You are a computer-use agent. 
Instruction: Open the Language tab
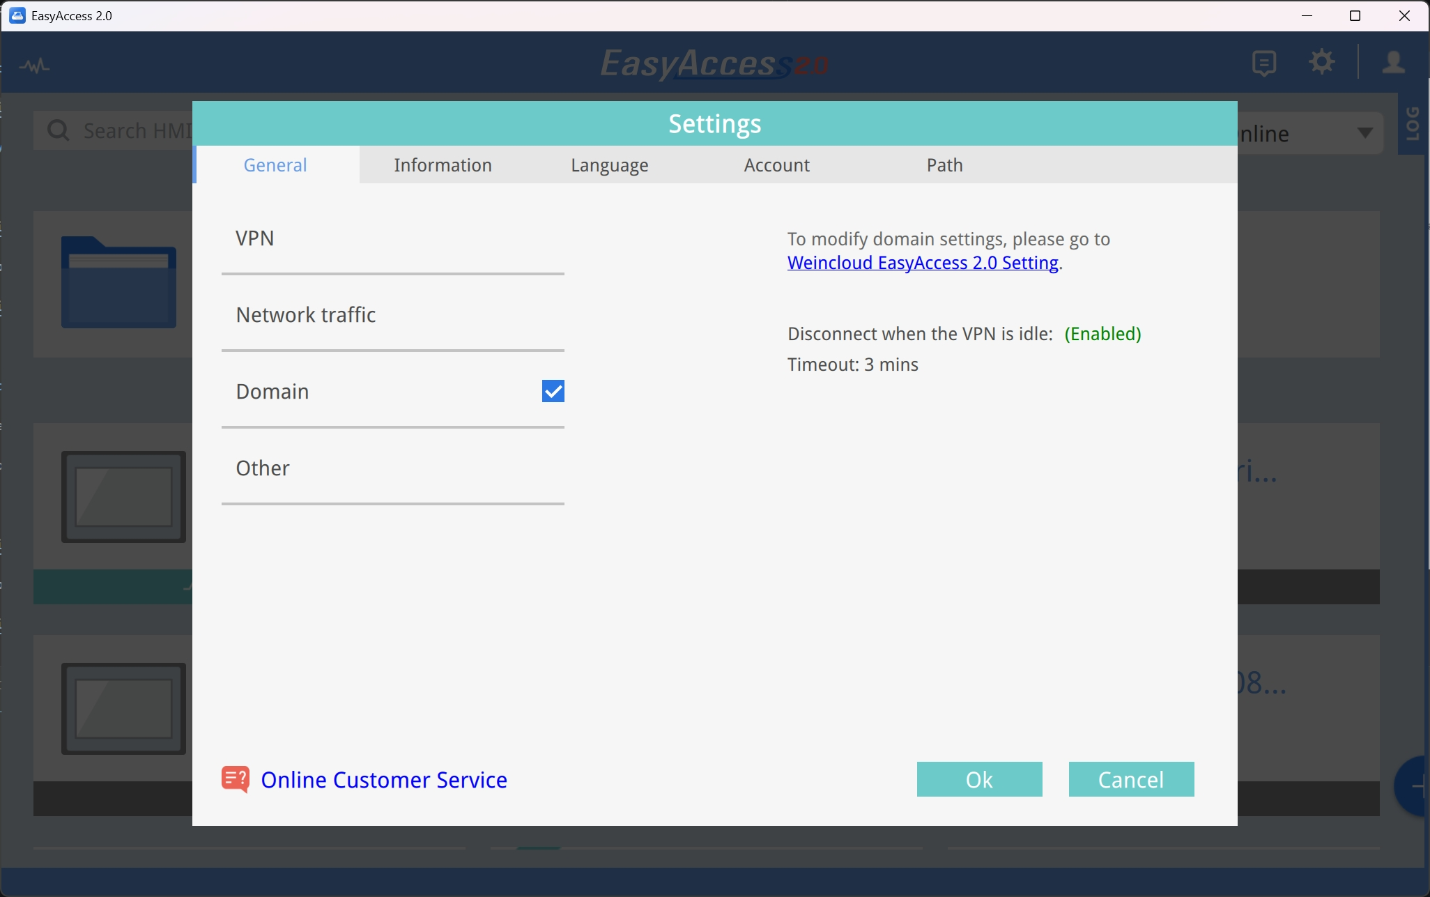click(610, 164)
